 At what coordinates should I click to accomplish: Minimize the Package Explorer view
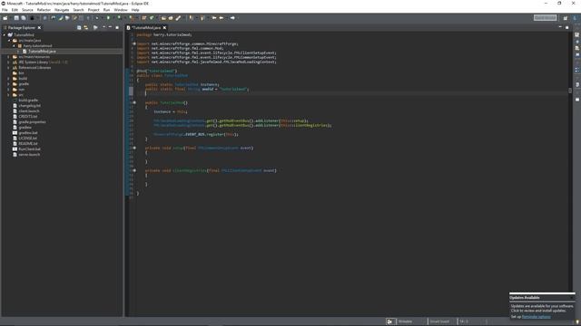(111, 27)
